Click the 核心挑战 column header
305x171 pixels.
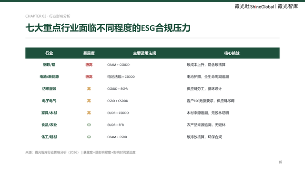232,53
